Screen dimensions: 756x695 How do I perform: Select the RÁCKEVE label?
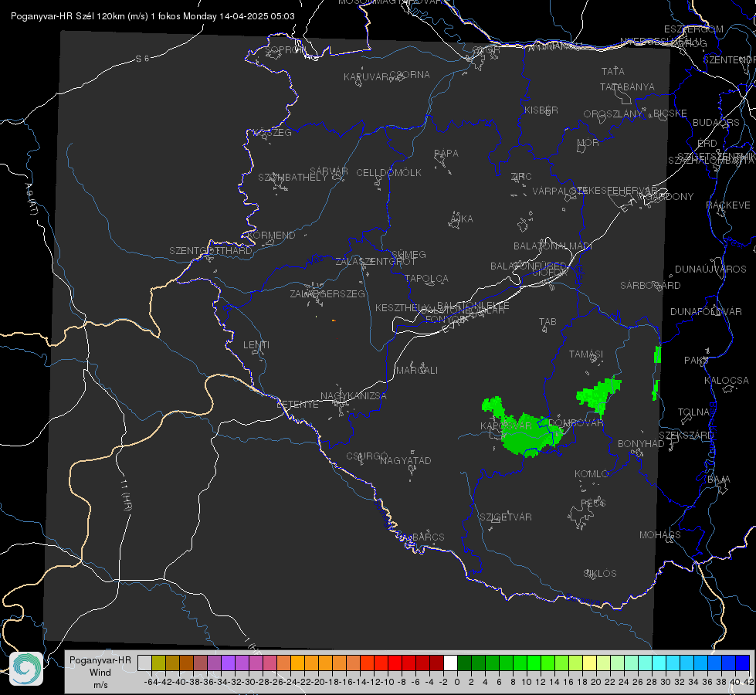(x=728, y=205)
